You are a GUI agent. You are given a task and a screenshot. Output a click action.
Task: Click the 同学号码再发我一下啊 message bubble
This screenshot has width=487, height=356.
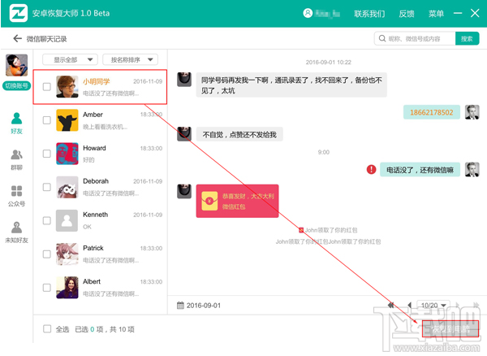click(x=291, y=85)
